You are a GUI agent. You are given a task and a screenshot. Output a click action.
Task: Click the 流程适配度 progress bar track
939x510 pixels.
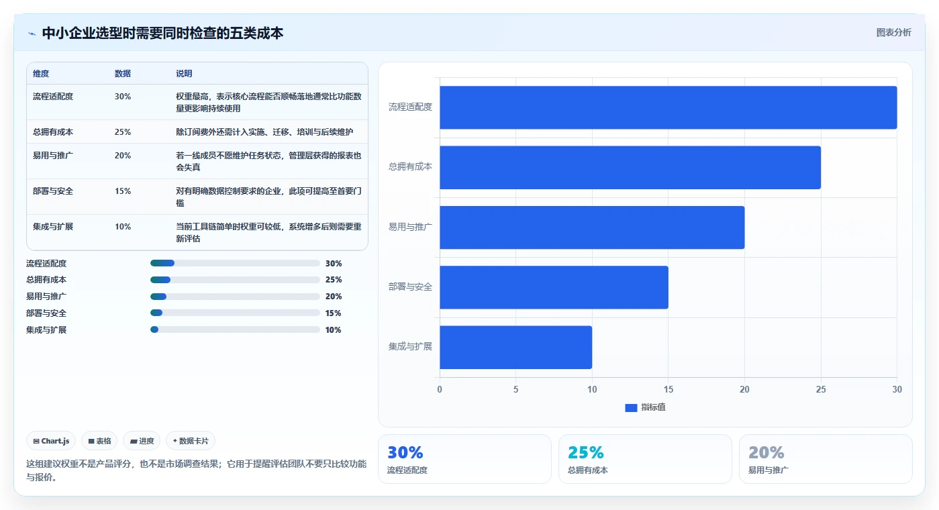235,263
